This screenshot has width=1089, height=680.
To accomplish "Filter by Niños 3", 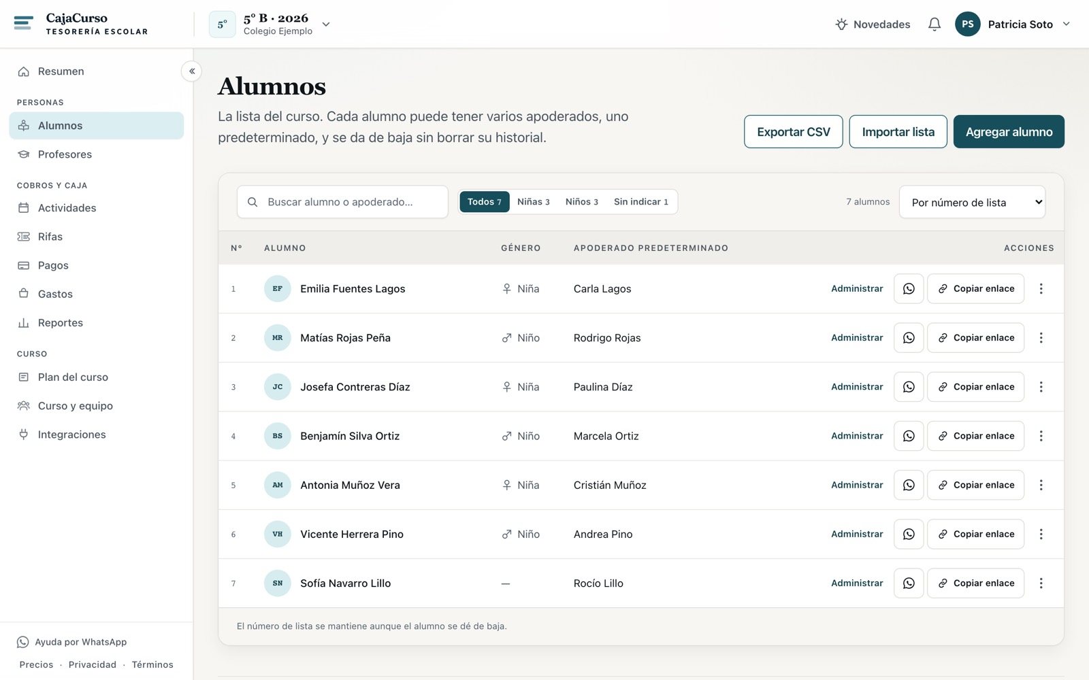I will (x=582, y=202).
